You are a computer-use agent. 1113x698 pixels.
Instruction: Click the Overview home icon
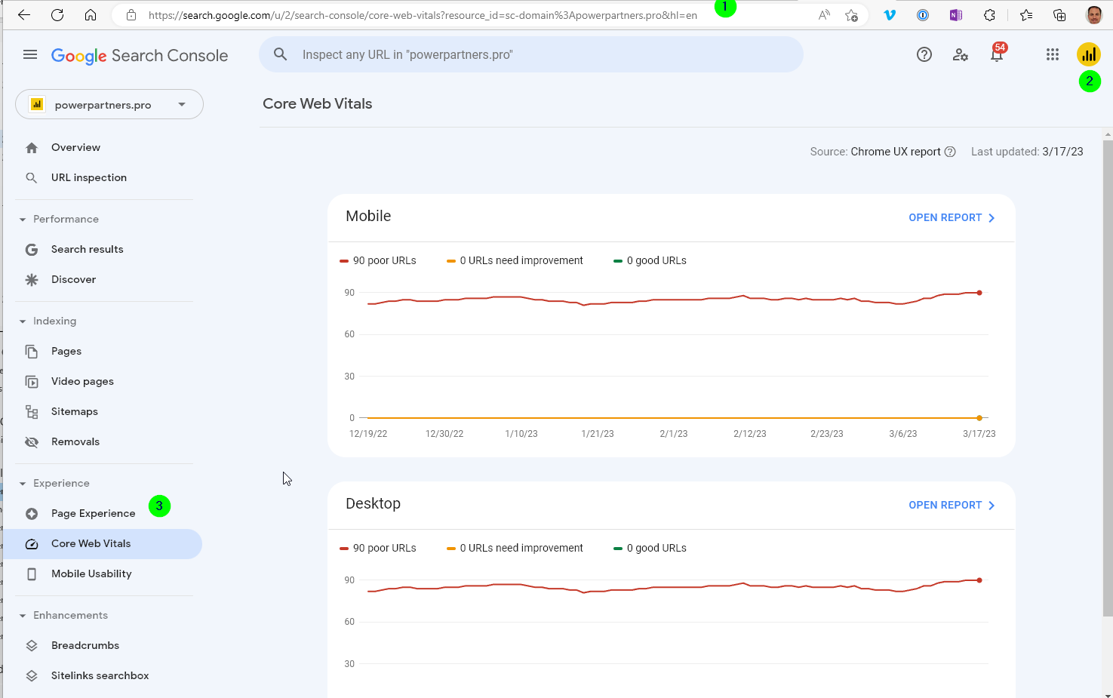tap(32, 148)
